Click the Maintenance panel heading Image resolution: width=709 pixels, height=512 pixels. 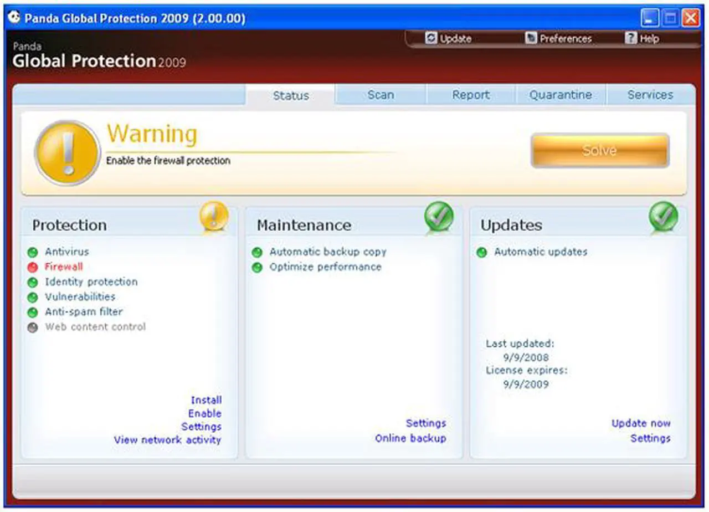304,225
